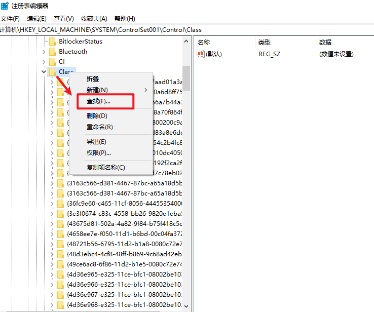Choose 折叠 in the context menu

93,79
